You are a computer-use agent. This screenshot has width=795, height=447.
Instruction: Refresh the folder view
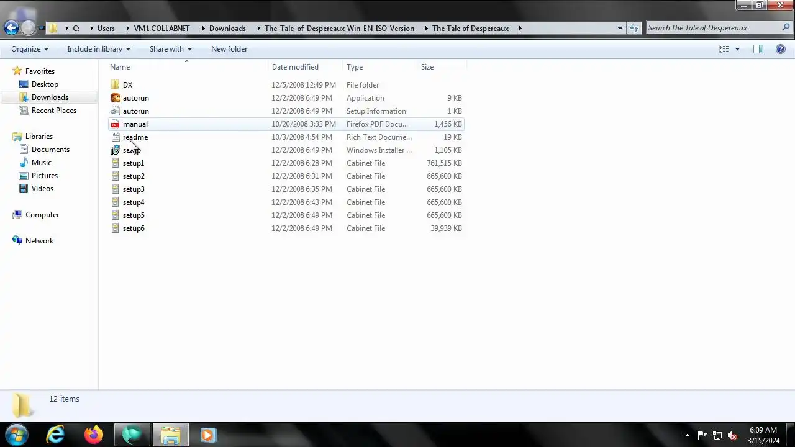pyautogui.click(x=634, y=28)
